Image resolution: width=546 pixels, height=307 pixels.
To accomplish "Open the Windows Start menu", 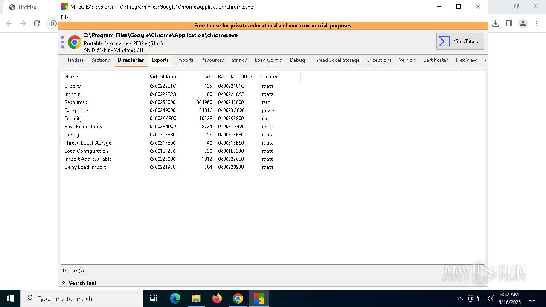I will (10, 298).
